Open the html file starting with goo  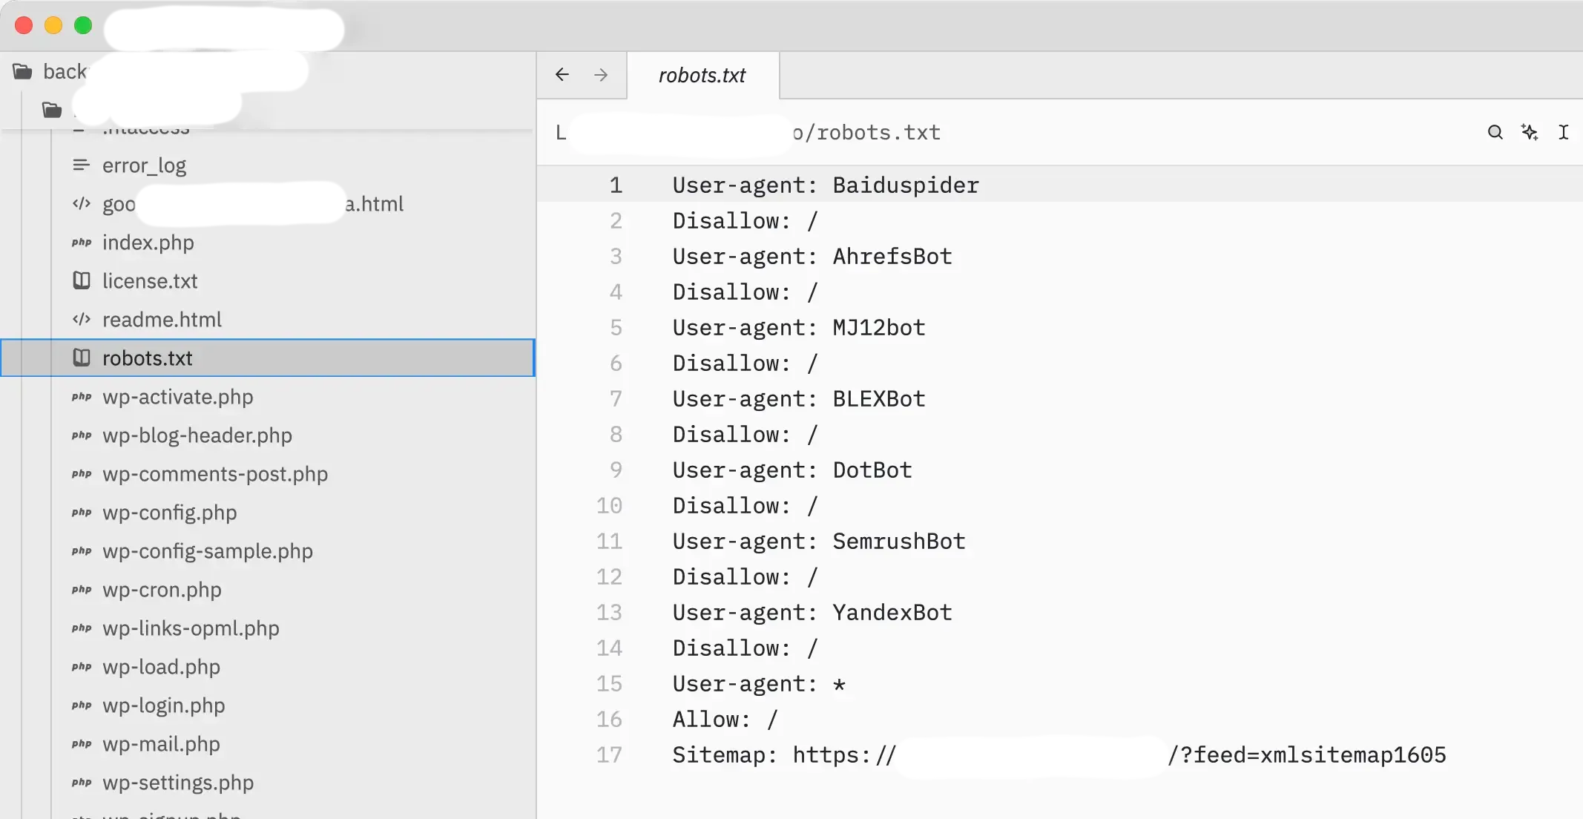[252, 204]
